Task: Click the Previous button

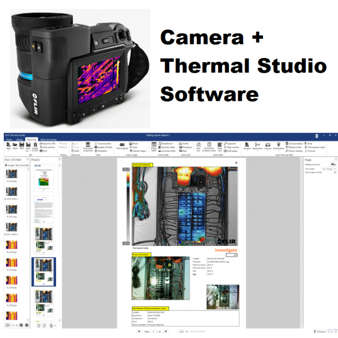Action: (320, 332)
